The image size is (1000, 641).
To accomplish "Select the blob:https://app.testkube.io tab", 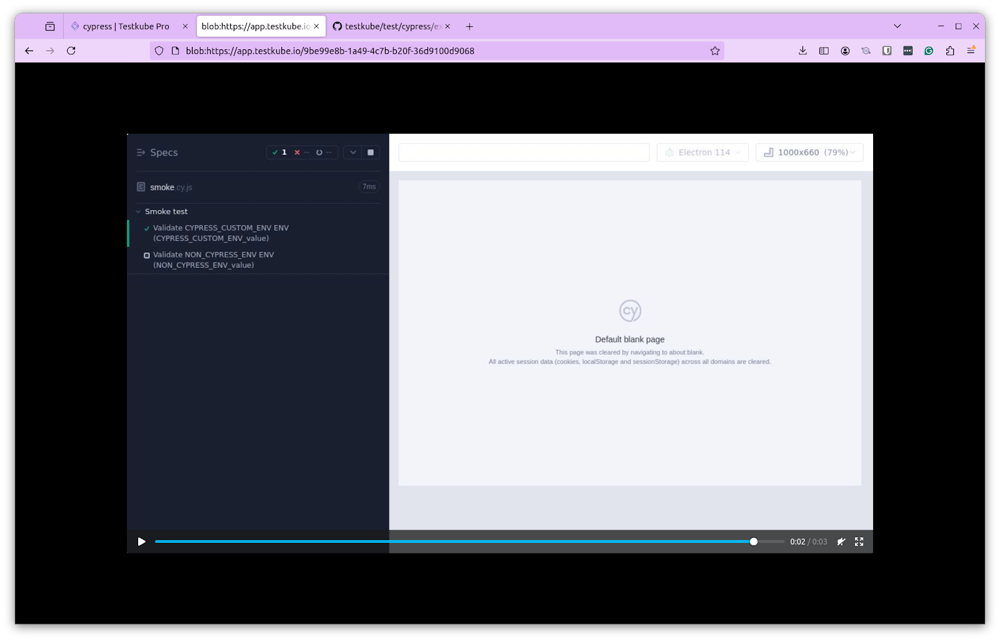I will (261, 26).
